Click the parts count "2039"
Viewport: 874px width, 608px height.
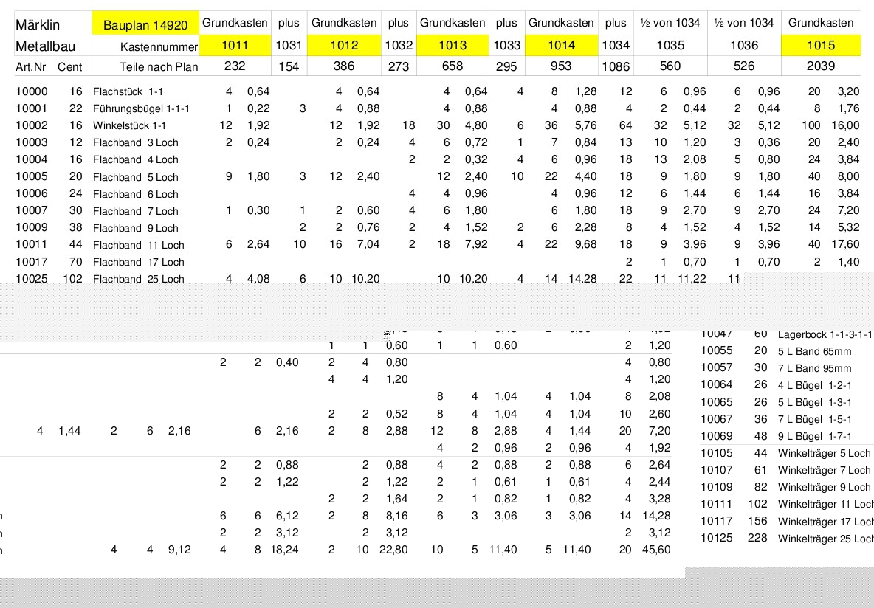(x=821, y=66)
